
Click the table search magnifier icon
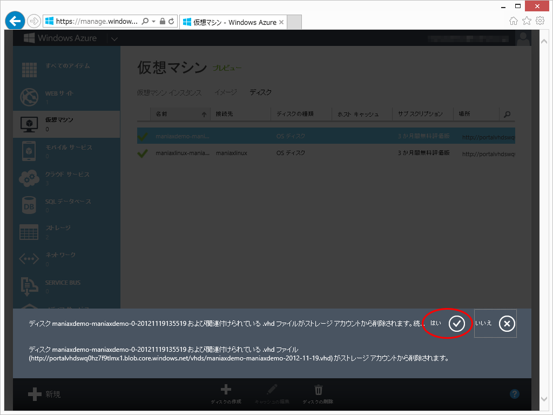[507, 115]
